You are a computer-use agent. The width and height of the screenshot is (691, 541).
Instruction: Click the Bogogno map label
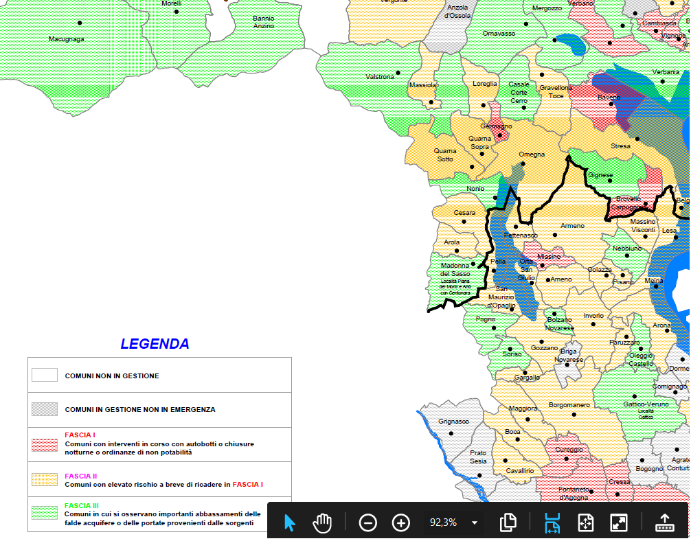click(x=649, y=469)
